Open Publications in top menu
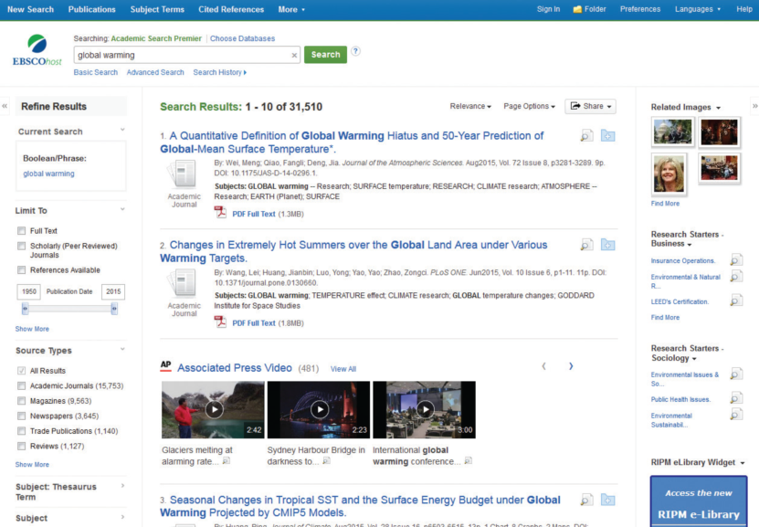The width and height of the screenshot is (759, 527). click(91, 9)
